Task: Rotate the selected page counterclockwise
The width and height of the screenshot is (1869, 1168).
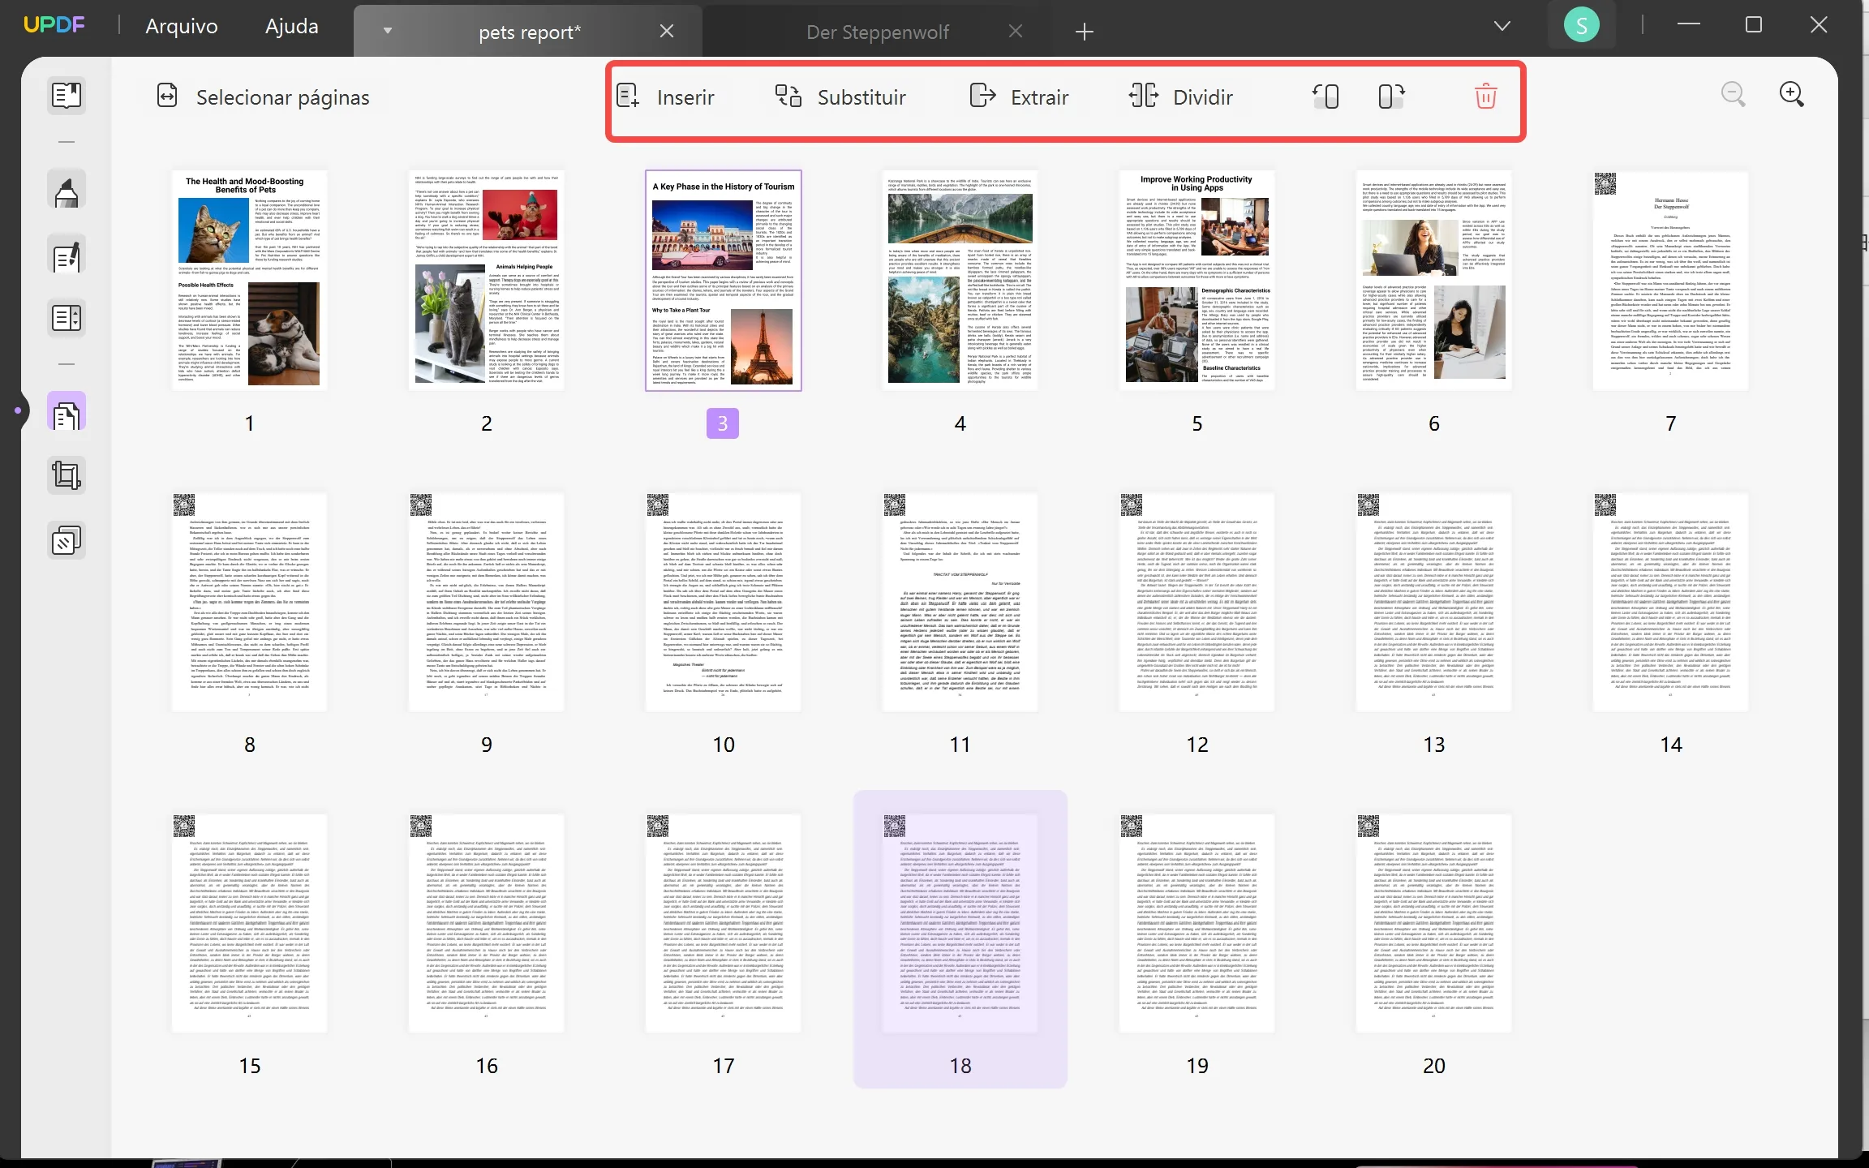Action: point(1325,96)
